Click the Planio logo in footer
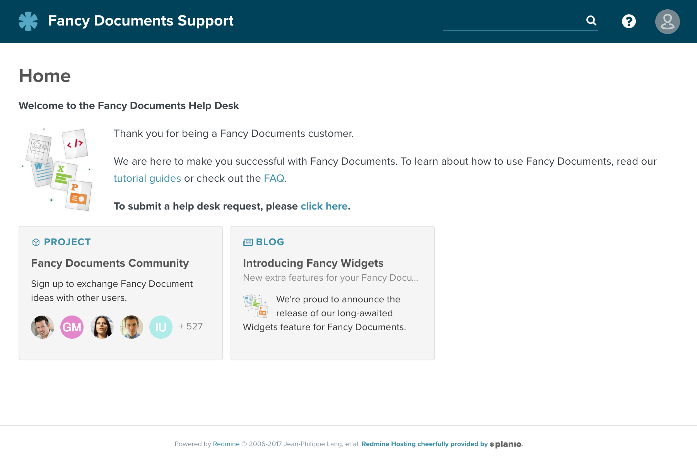This screenshot has height=457, width=697. coord(506,444)
